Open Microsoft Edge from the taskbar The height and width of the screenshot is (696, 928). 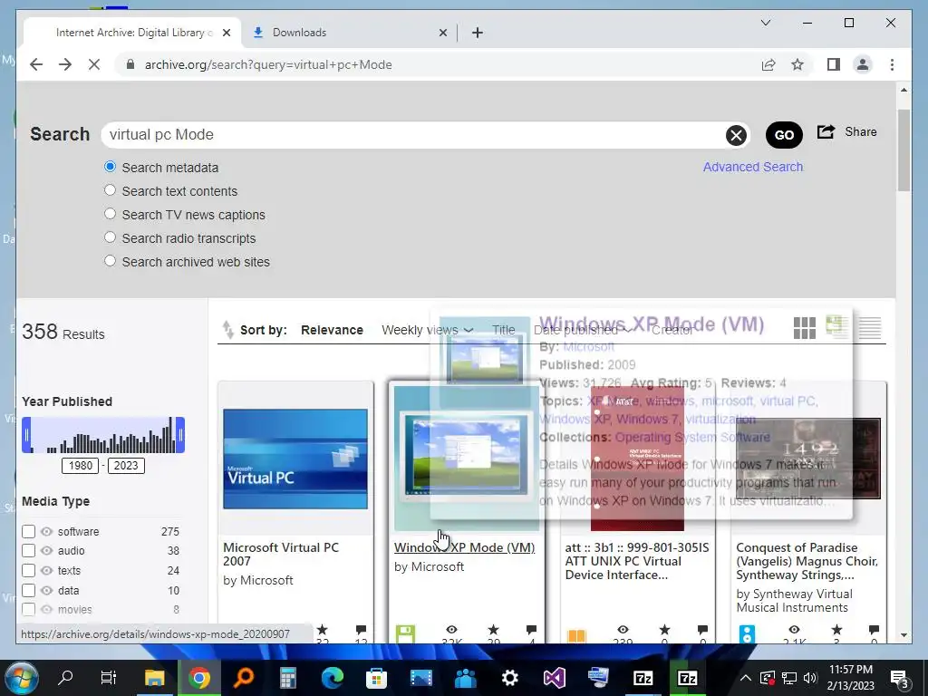(x=332, y=678)
